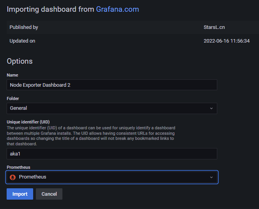Click the Name field label
Image resolution: width=259 pixels, height=209 pixels.
(12, 75)
